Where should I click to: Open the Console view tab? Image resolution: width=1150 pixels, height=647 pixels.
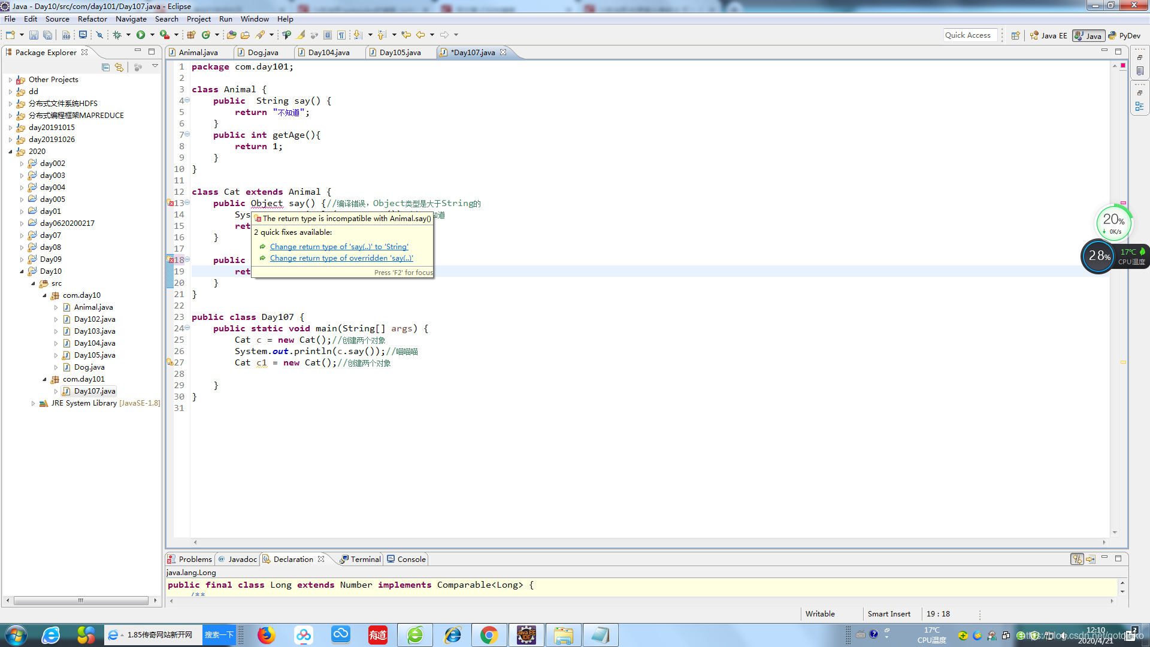(407, 559)
